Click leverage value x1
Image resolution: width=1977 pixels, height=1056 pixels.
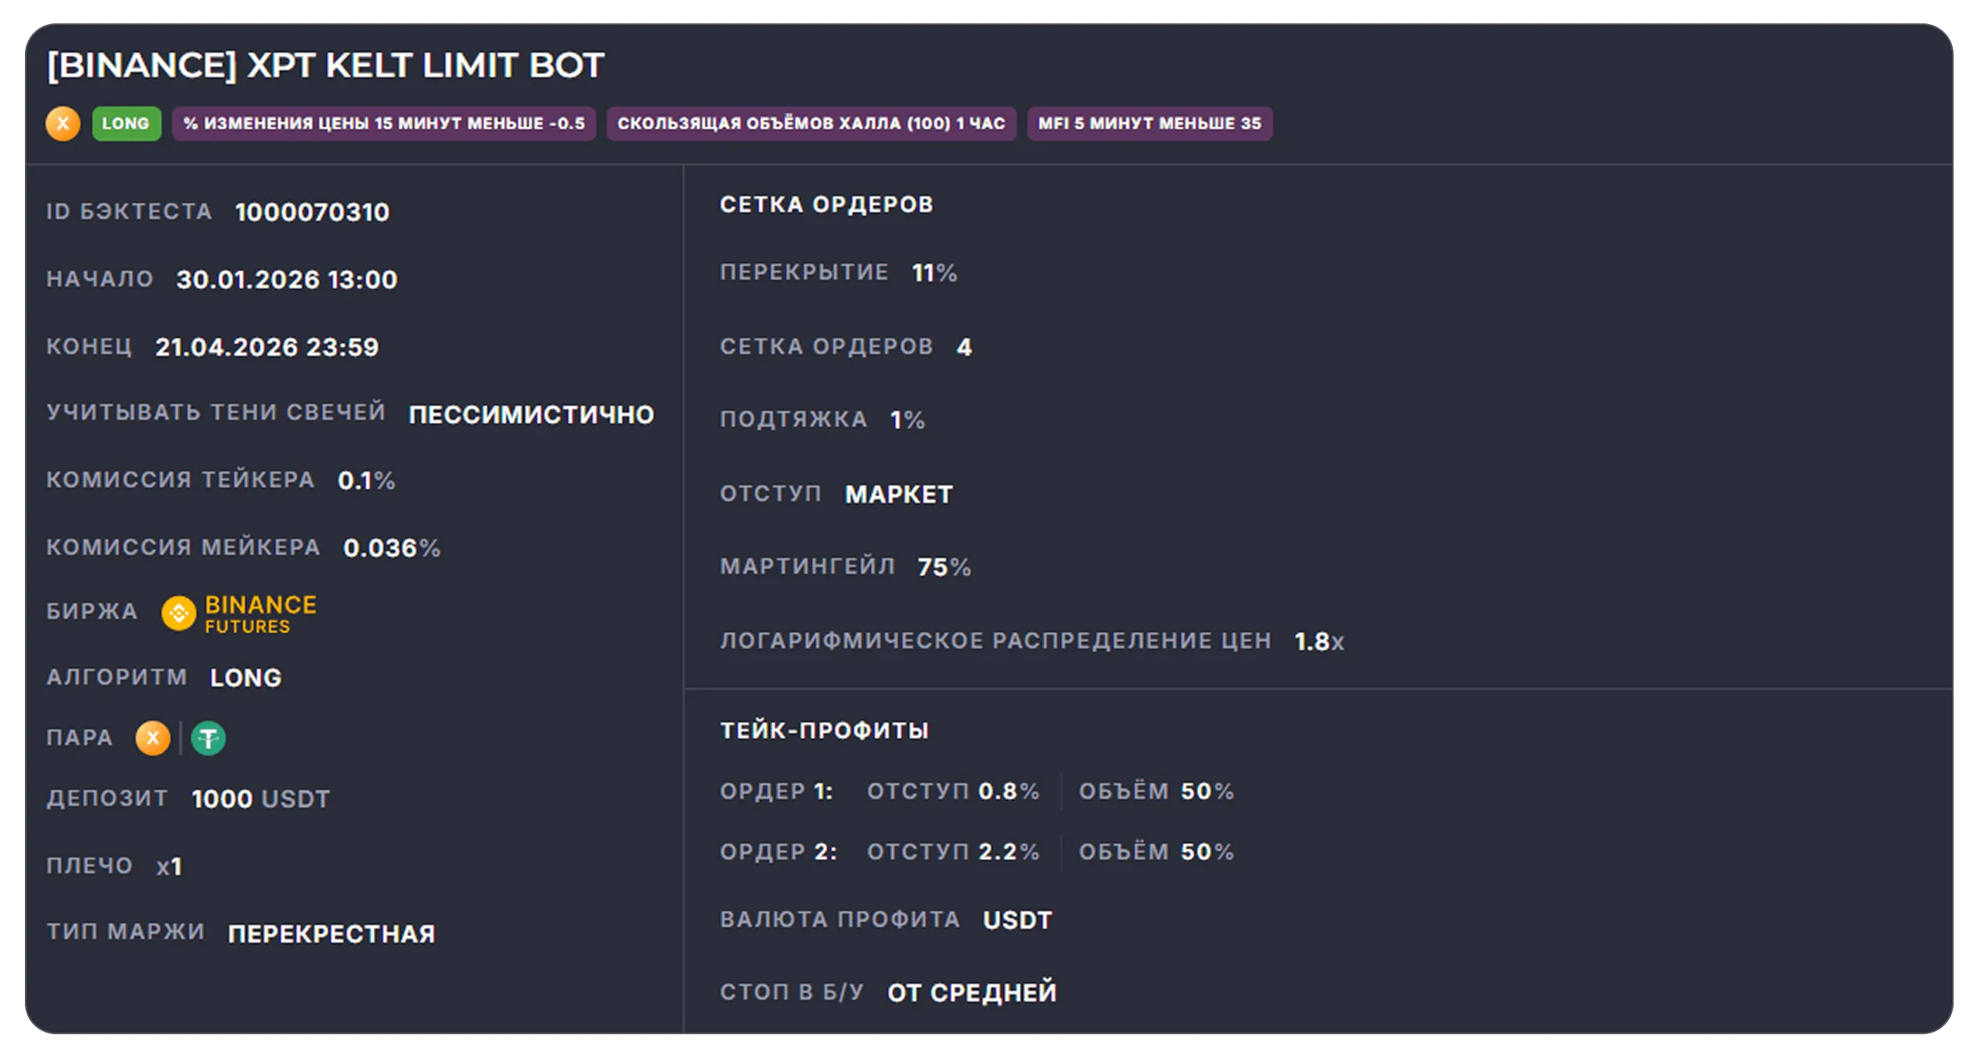[x=169, y=867]
